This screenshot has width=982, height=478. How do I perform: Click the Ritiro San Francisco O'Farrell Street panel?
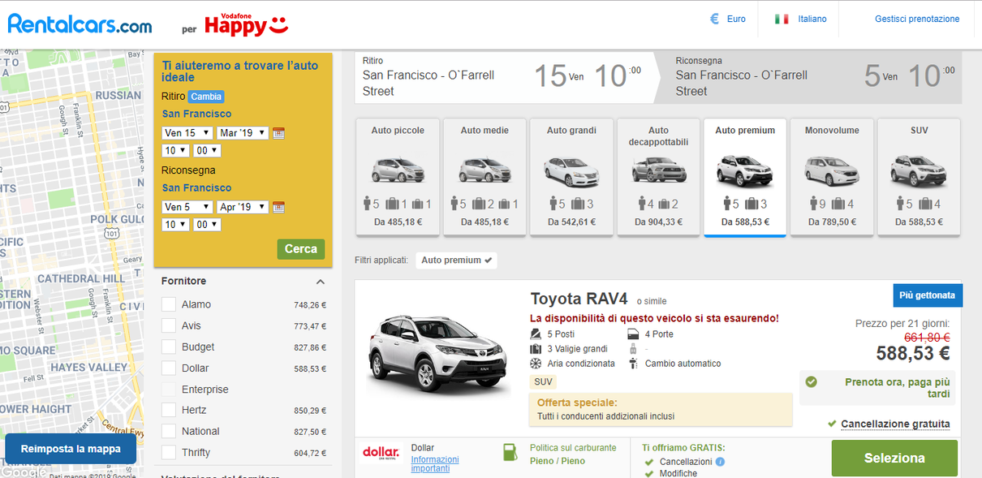[505, 76]
